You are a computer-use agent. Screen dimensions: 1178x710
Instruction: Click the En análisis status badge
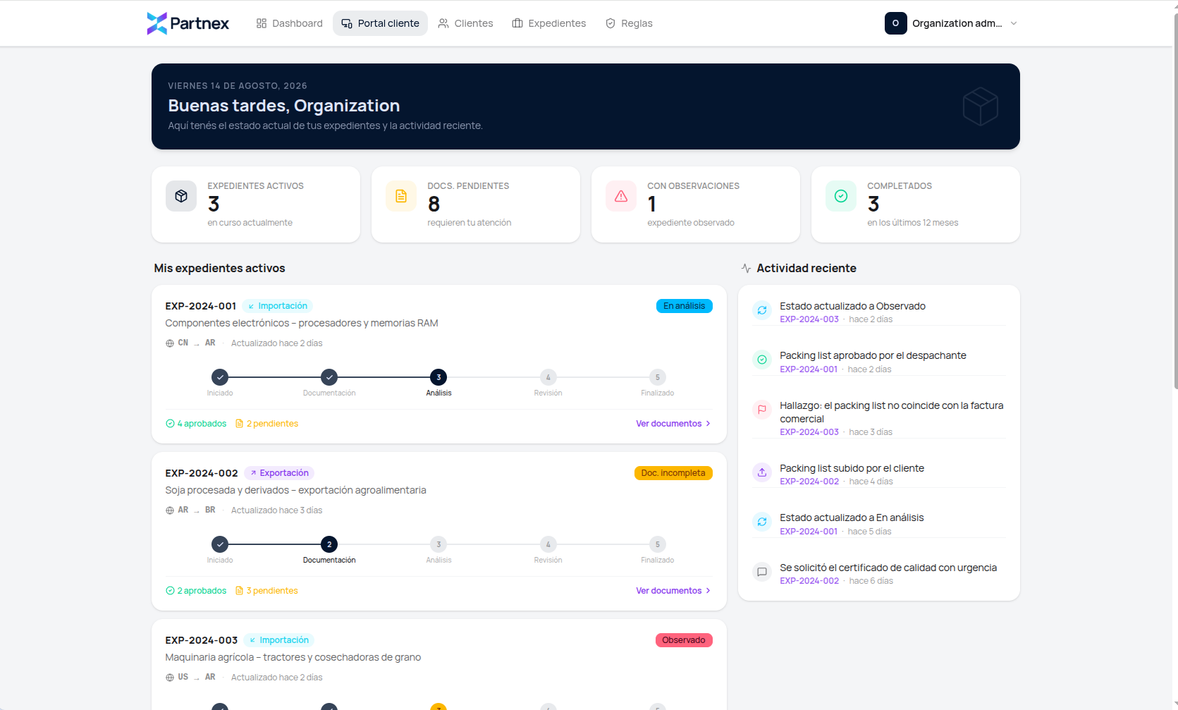[684, 306]
